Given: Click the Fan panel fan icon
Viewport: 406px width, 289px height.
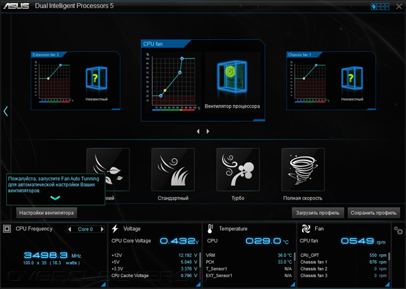Looking at the screenshot, I should [306, 229].
